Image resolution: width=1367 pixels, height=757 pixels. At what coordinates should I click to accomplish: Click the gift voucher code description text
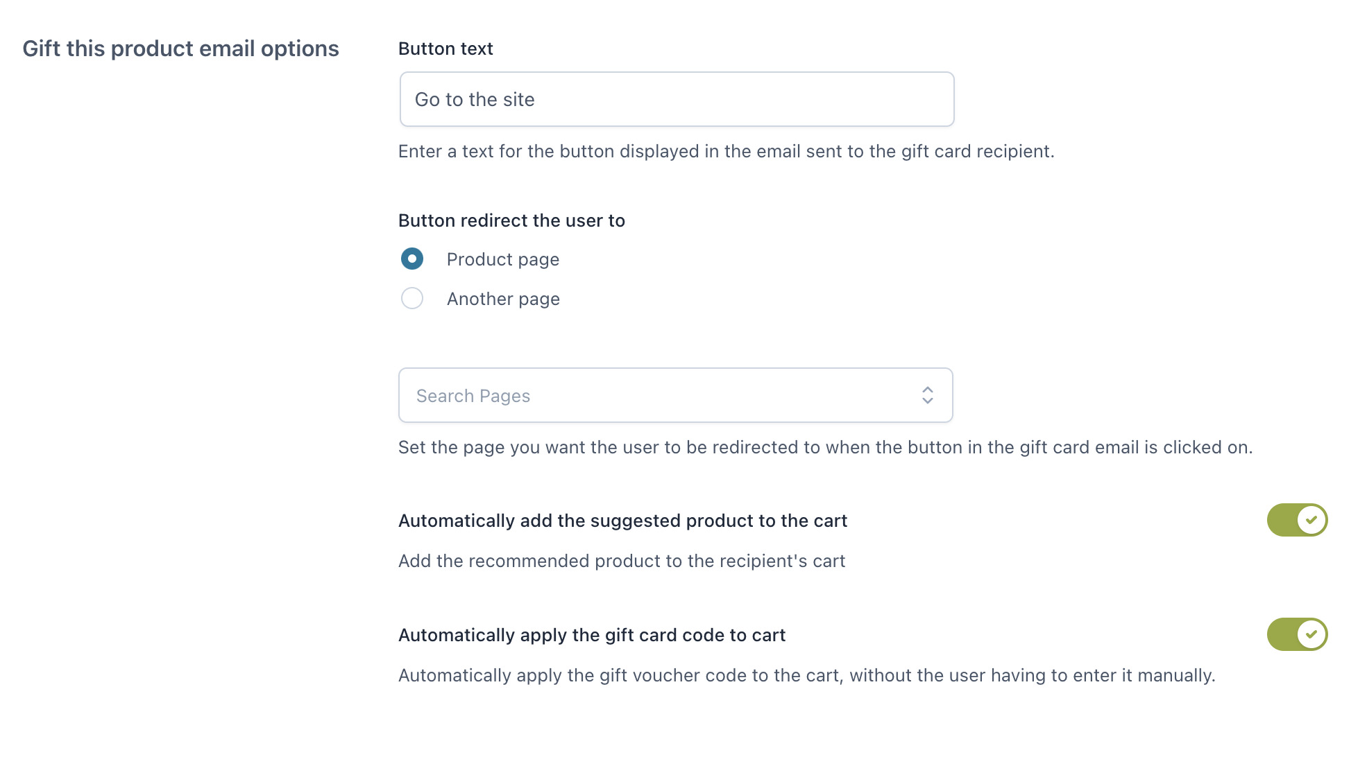click(806, 675)
